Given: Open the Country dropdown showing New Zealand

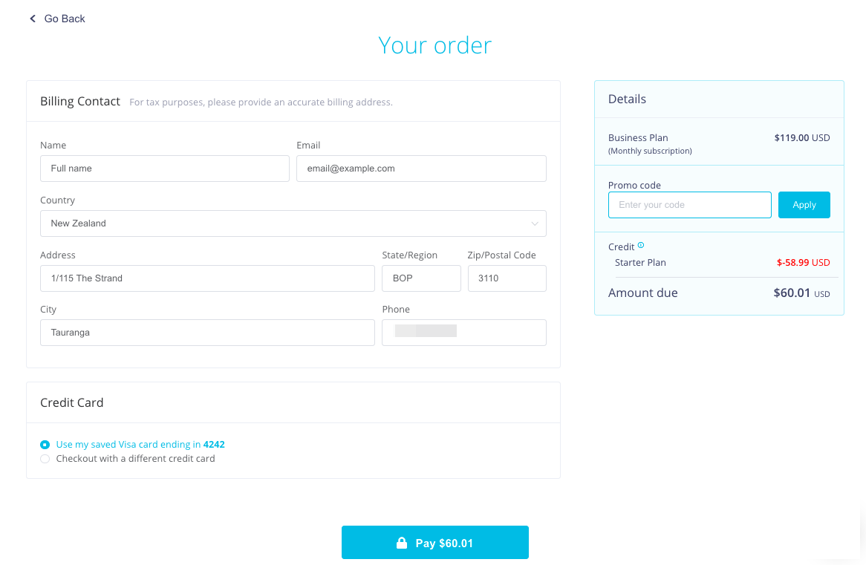Looking at the screenshot, I should [293, 223].
